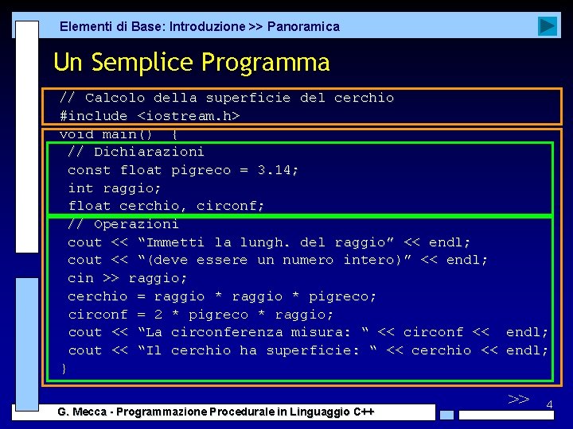Click the comment '// Dichiarazioni'
573x429 pixels.
(135, 152)
